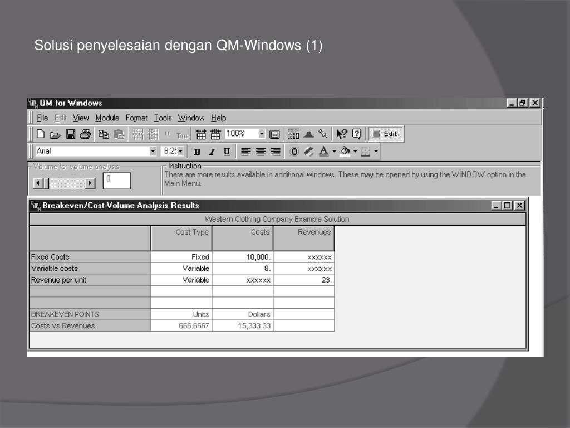Select the Variable costs row label
This screenshot has width=570, height=428.
pyautogui.click(x=90, y=269)
